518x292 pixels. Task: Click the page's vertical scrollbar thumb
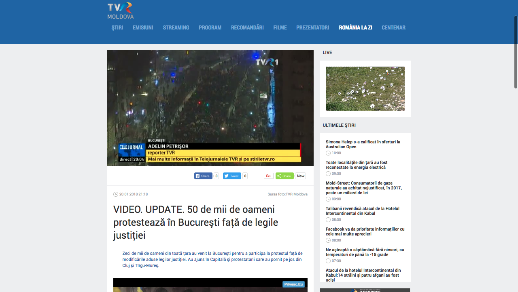tap(516, 52)
